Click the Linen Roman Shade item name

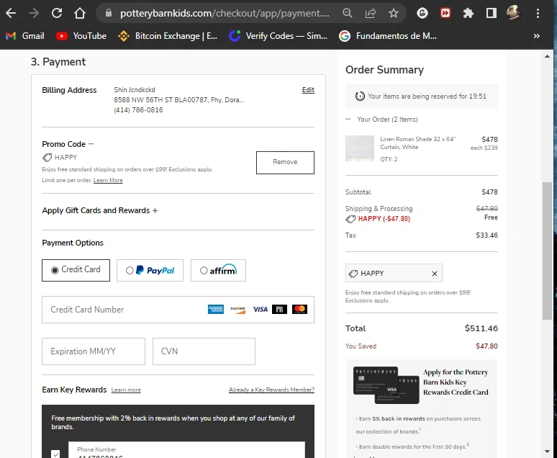pos(417,143)
